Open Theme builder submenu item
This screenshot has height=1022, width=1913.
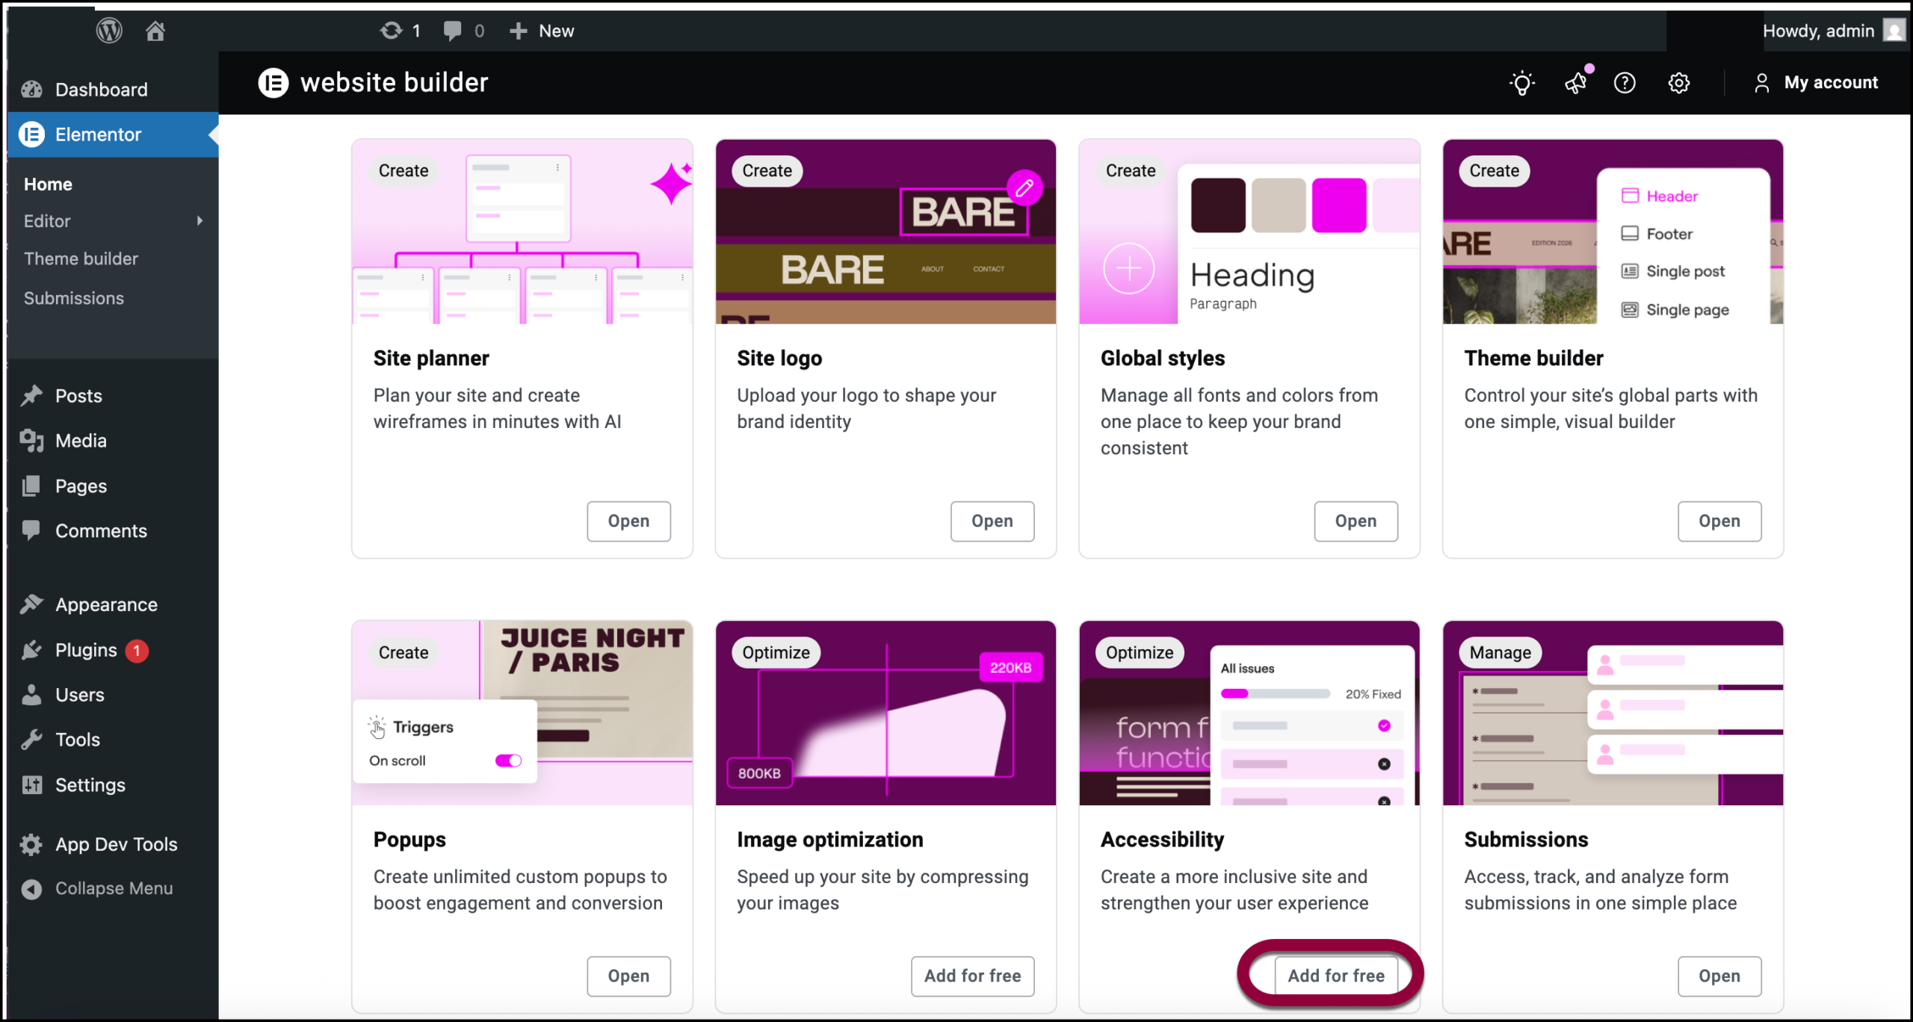[81, 258]
